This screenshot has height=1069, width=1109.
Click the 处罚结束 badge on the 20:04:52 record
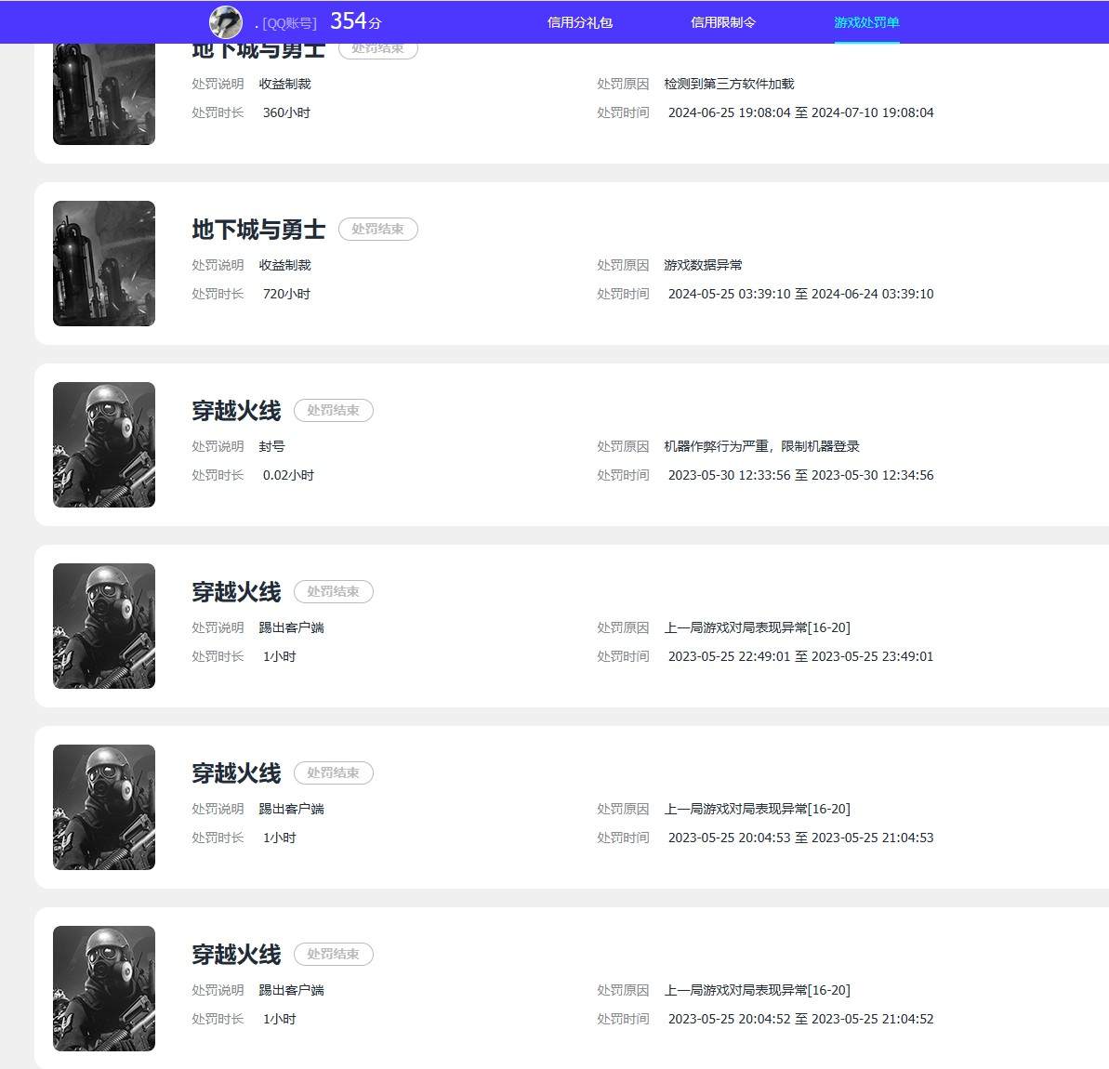333,954
